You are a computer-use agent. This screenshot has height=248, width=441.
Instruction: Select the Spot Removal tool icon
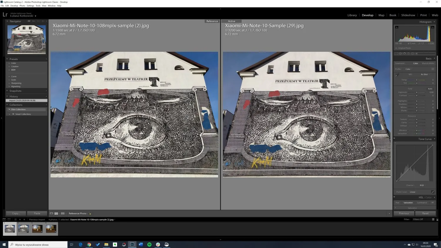(400, 54)
